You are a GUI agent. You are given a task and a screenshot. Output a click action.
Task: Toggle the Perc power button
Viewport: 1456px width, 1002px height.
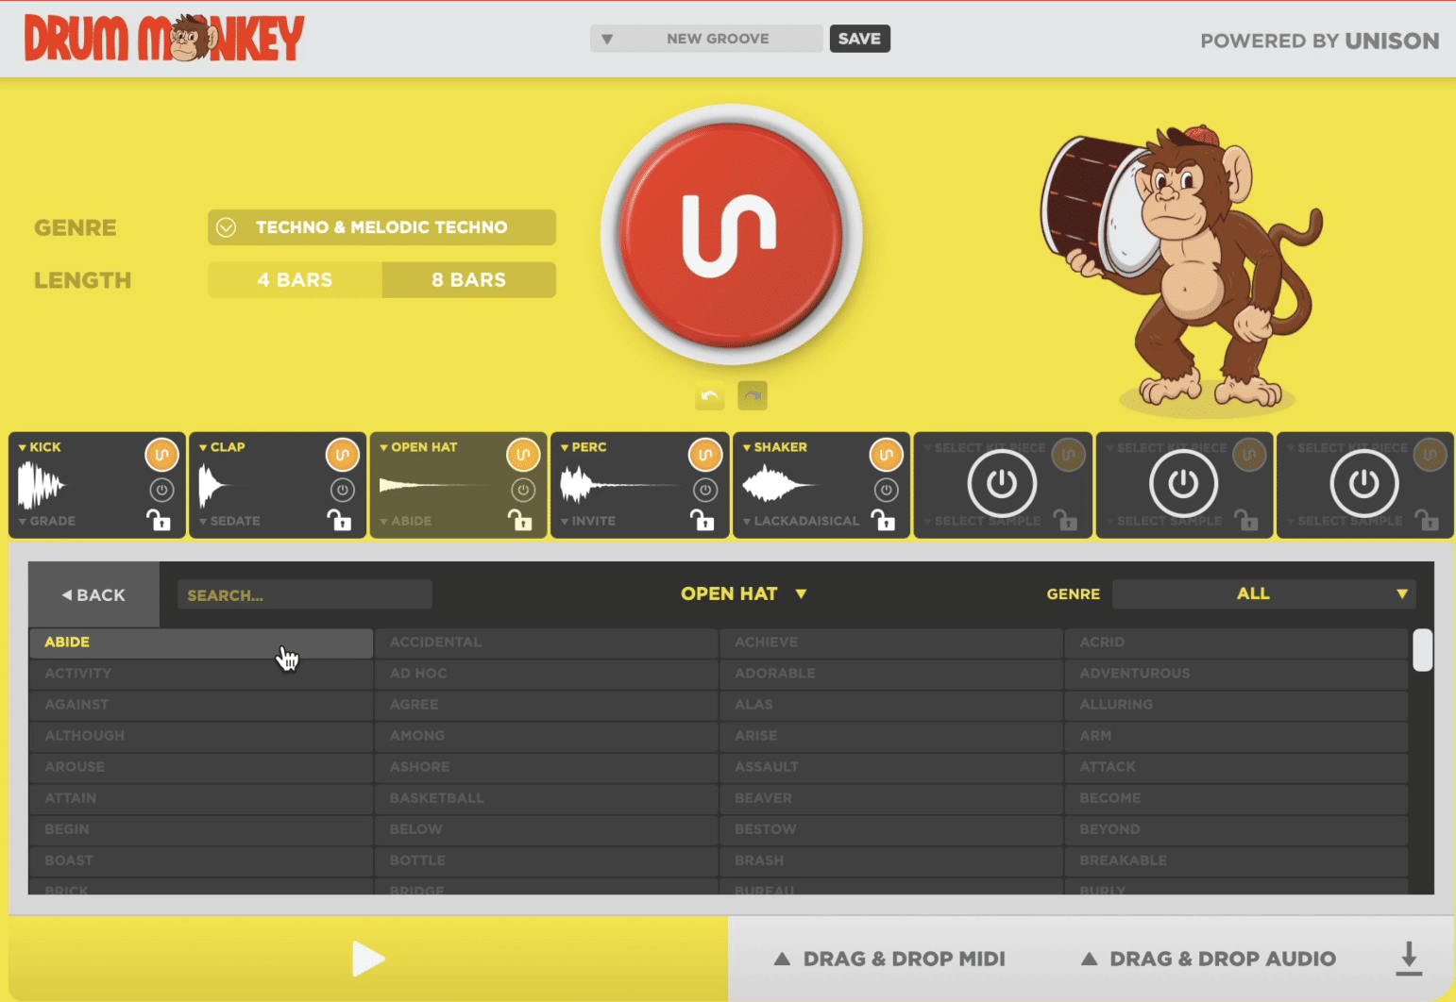click(x=704, y=490)
